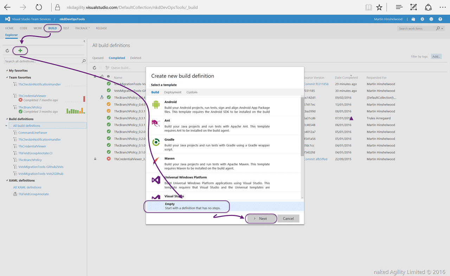This screenshot has height=276, width=450.
Task: Open All XAML definitions
Action: tap(27, 188)
